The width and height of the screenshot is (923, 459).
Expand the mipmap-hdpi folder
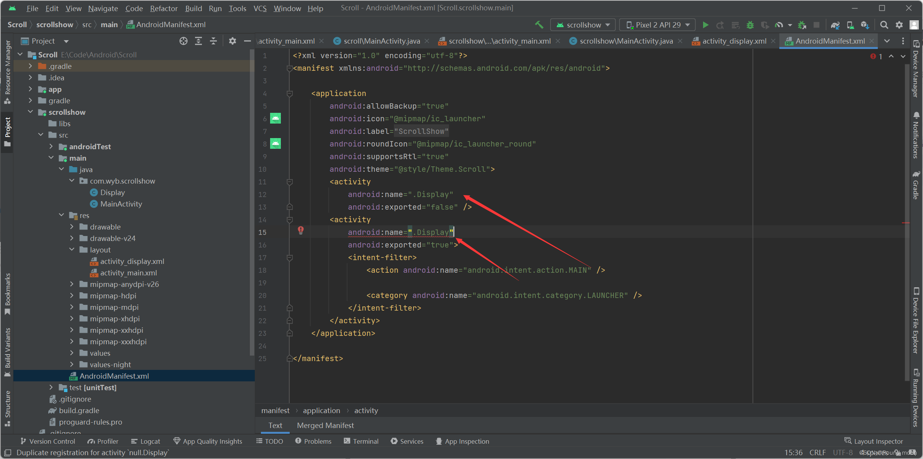pos(72,296)
